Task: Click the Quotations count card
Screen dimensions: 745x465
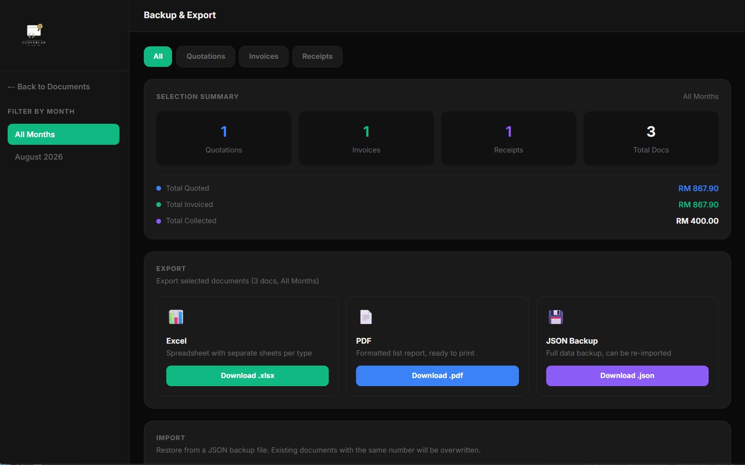Action: pyautogui.click(x=224, y=139)
